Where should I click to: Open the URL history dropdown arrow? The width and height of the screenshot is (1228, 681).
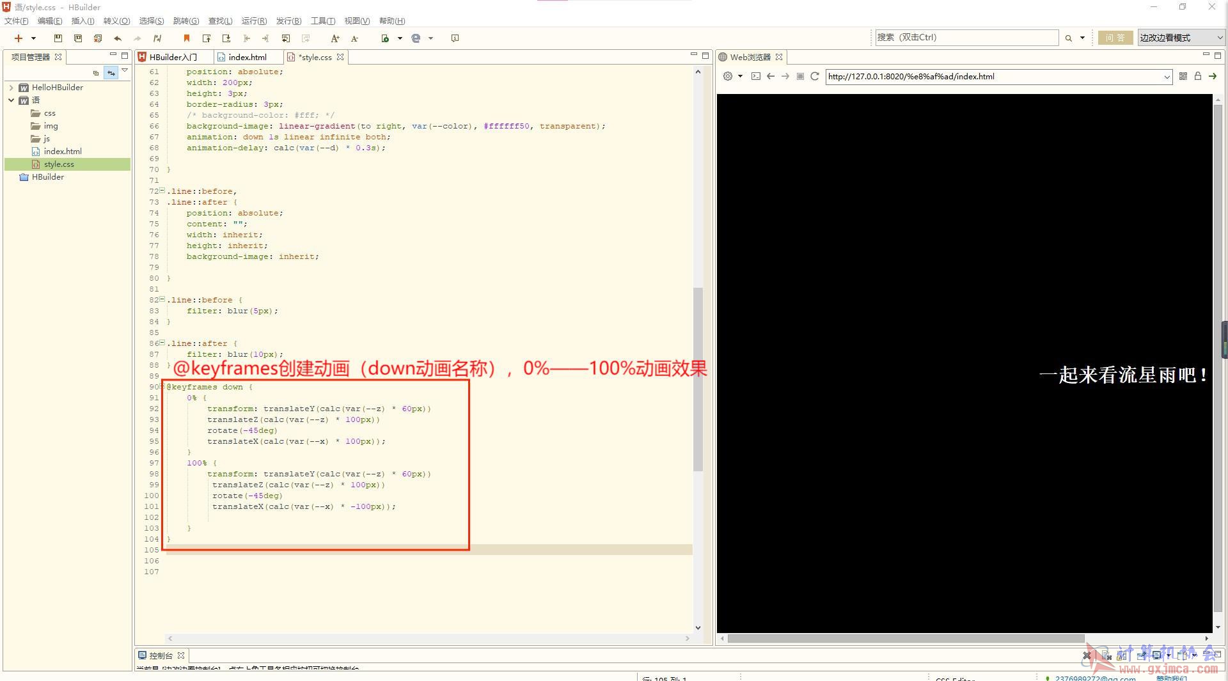(x=1167, y=77)
